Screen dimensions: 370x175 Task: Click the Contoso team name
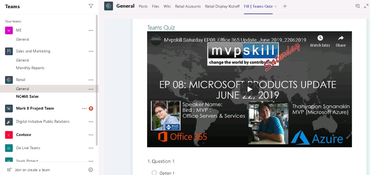coord(23,135)
